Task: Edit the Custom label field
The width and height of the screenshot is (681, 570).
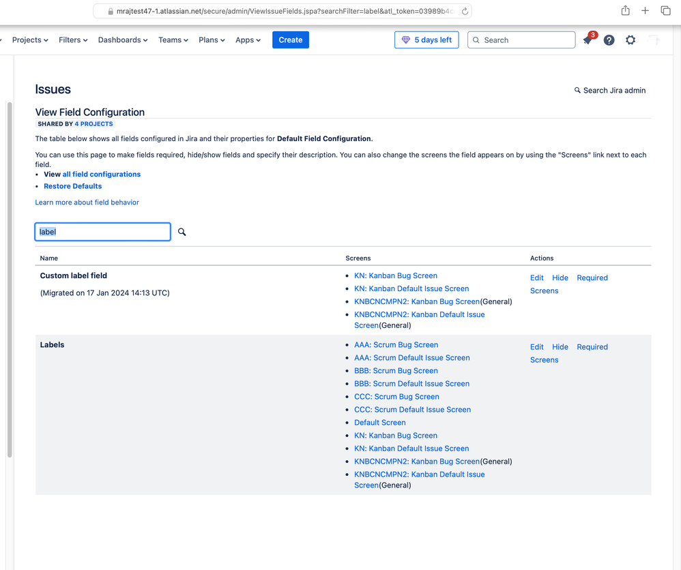Action: tap(537, 277)
